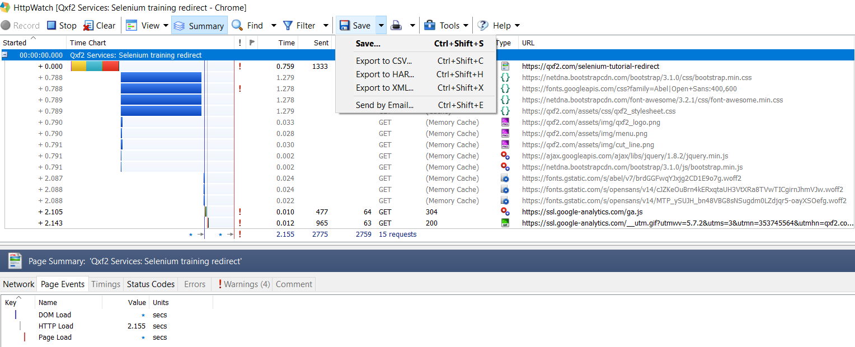Click the Find magnifier button

247,26
